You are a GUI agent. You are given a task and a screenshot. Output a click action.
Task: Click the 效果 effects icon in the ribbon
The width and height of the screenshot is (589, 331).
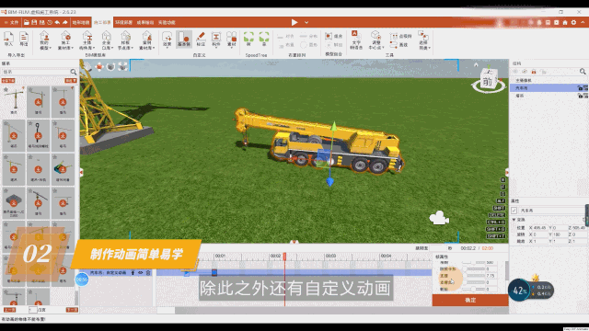(167, 39)
